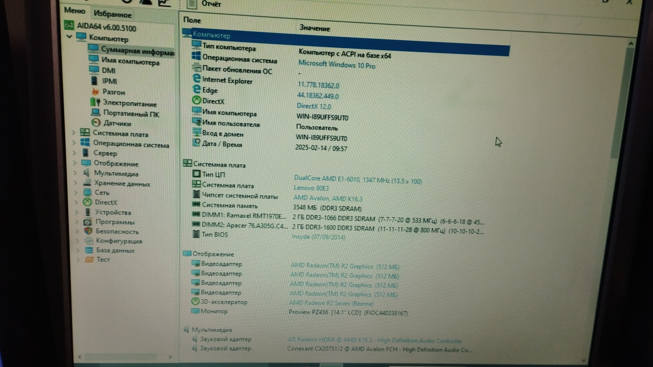The image size is (653, 367).
Task: Click the Устройства icon in the tree
Action: 88,212
